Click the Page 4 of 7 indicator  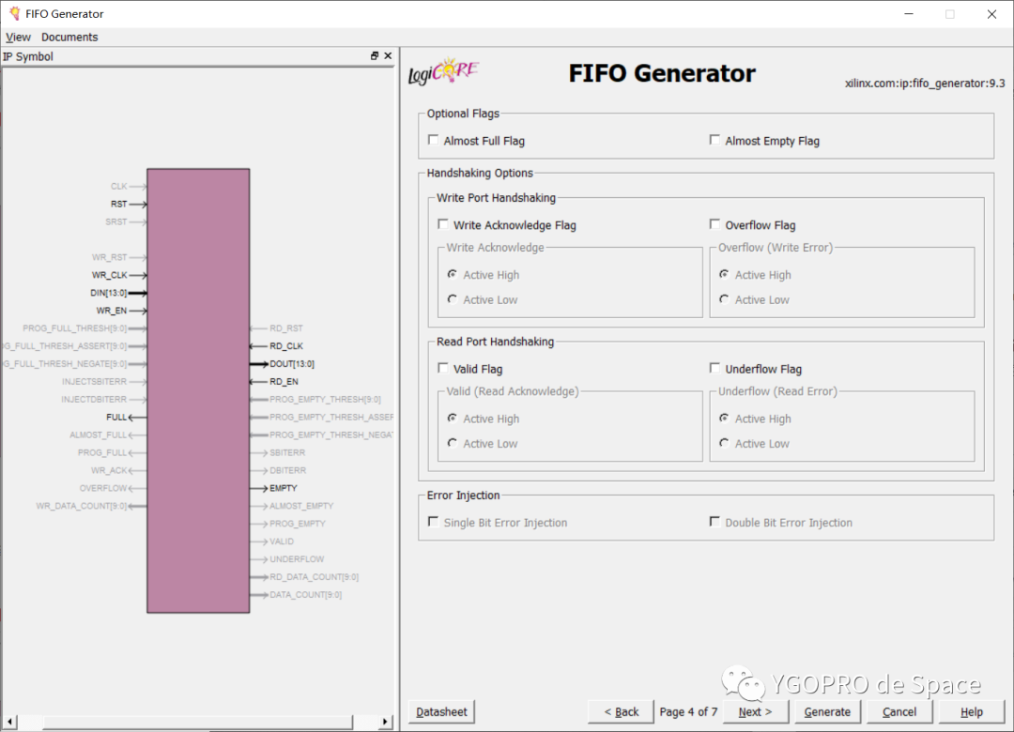(689, 711)
